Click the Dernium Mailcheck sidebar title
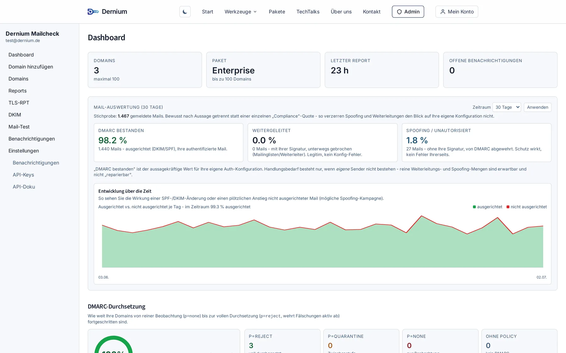Image resolution: width=566 pixels, height=353 pixels. click(32, 34)
